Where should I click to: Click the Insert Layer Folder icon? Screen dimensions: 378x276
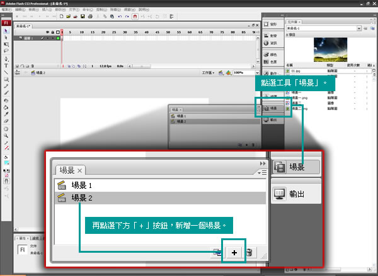27,66
